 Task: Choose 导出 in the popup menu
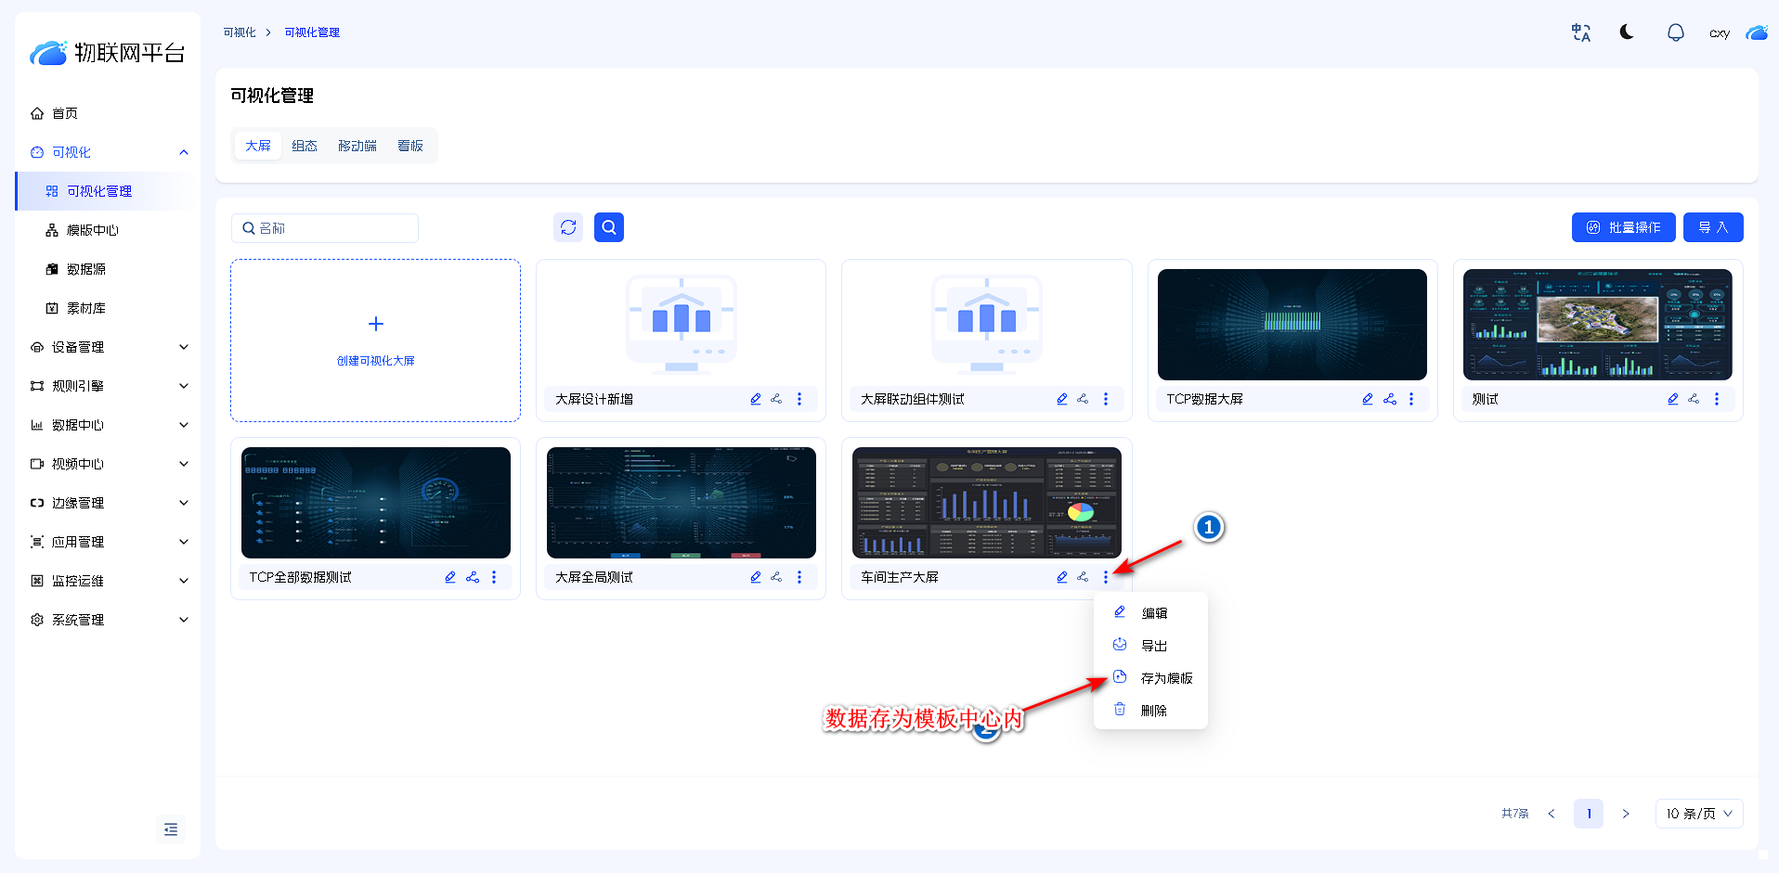pos(1153,646)
